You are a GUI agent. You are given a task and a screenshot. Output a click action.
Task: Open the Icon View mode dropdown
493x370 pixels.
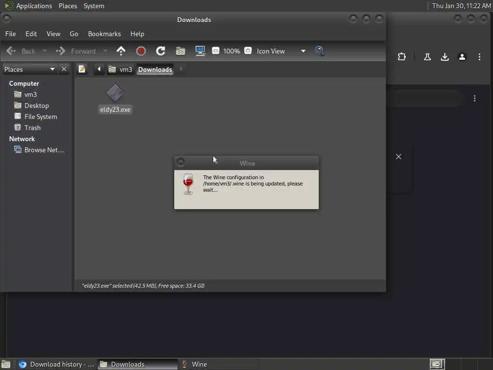coord(281,51)
